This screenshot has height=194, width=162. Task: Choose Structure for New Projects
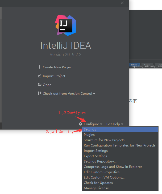(120, 140)
